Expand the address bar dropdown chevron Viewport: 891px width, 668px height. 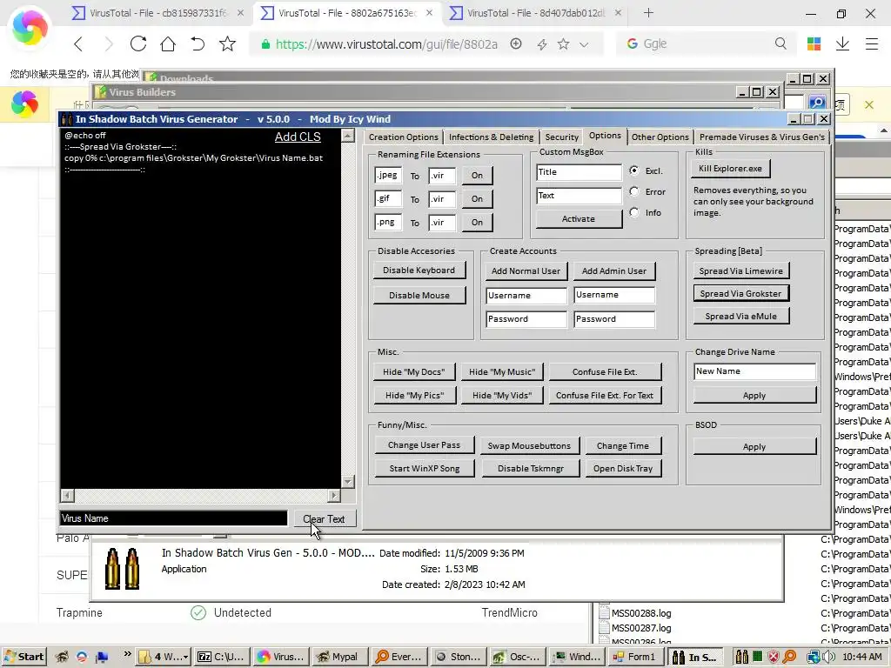584,44
